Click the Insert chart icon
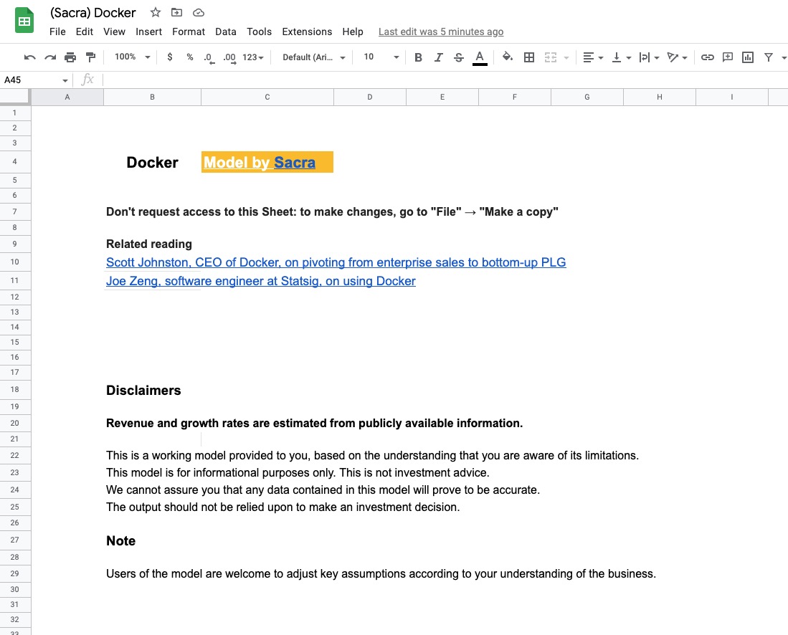 pyautogui.click(x=748, y=57)
